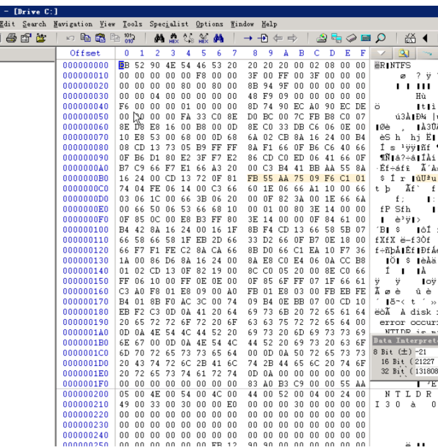Click the checkmark-and-cross toolbar icon
This screenshot has height=447, width=438.
point(410,38)
